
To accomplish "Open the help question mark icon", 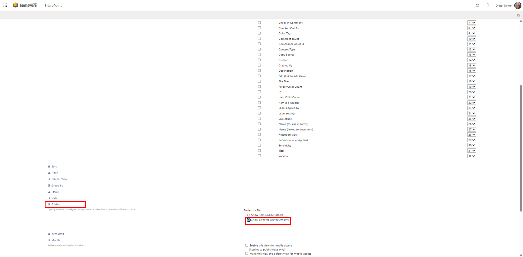I will point(488,5).
